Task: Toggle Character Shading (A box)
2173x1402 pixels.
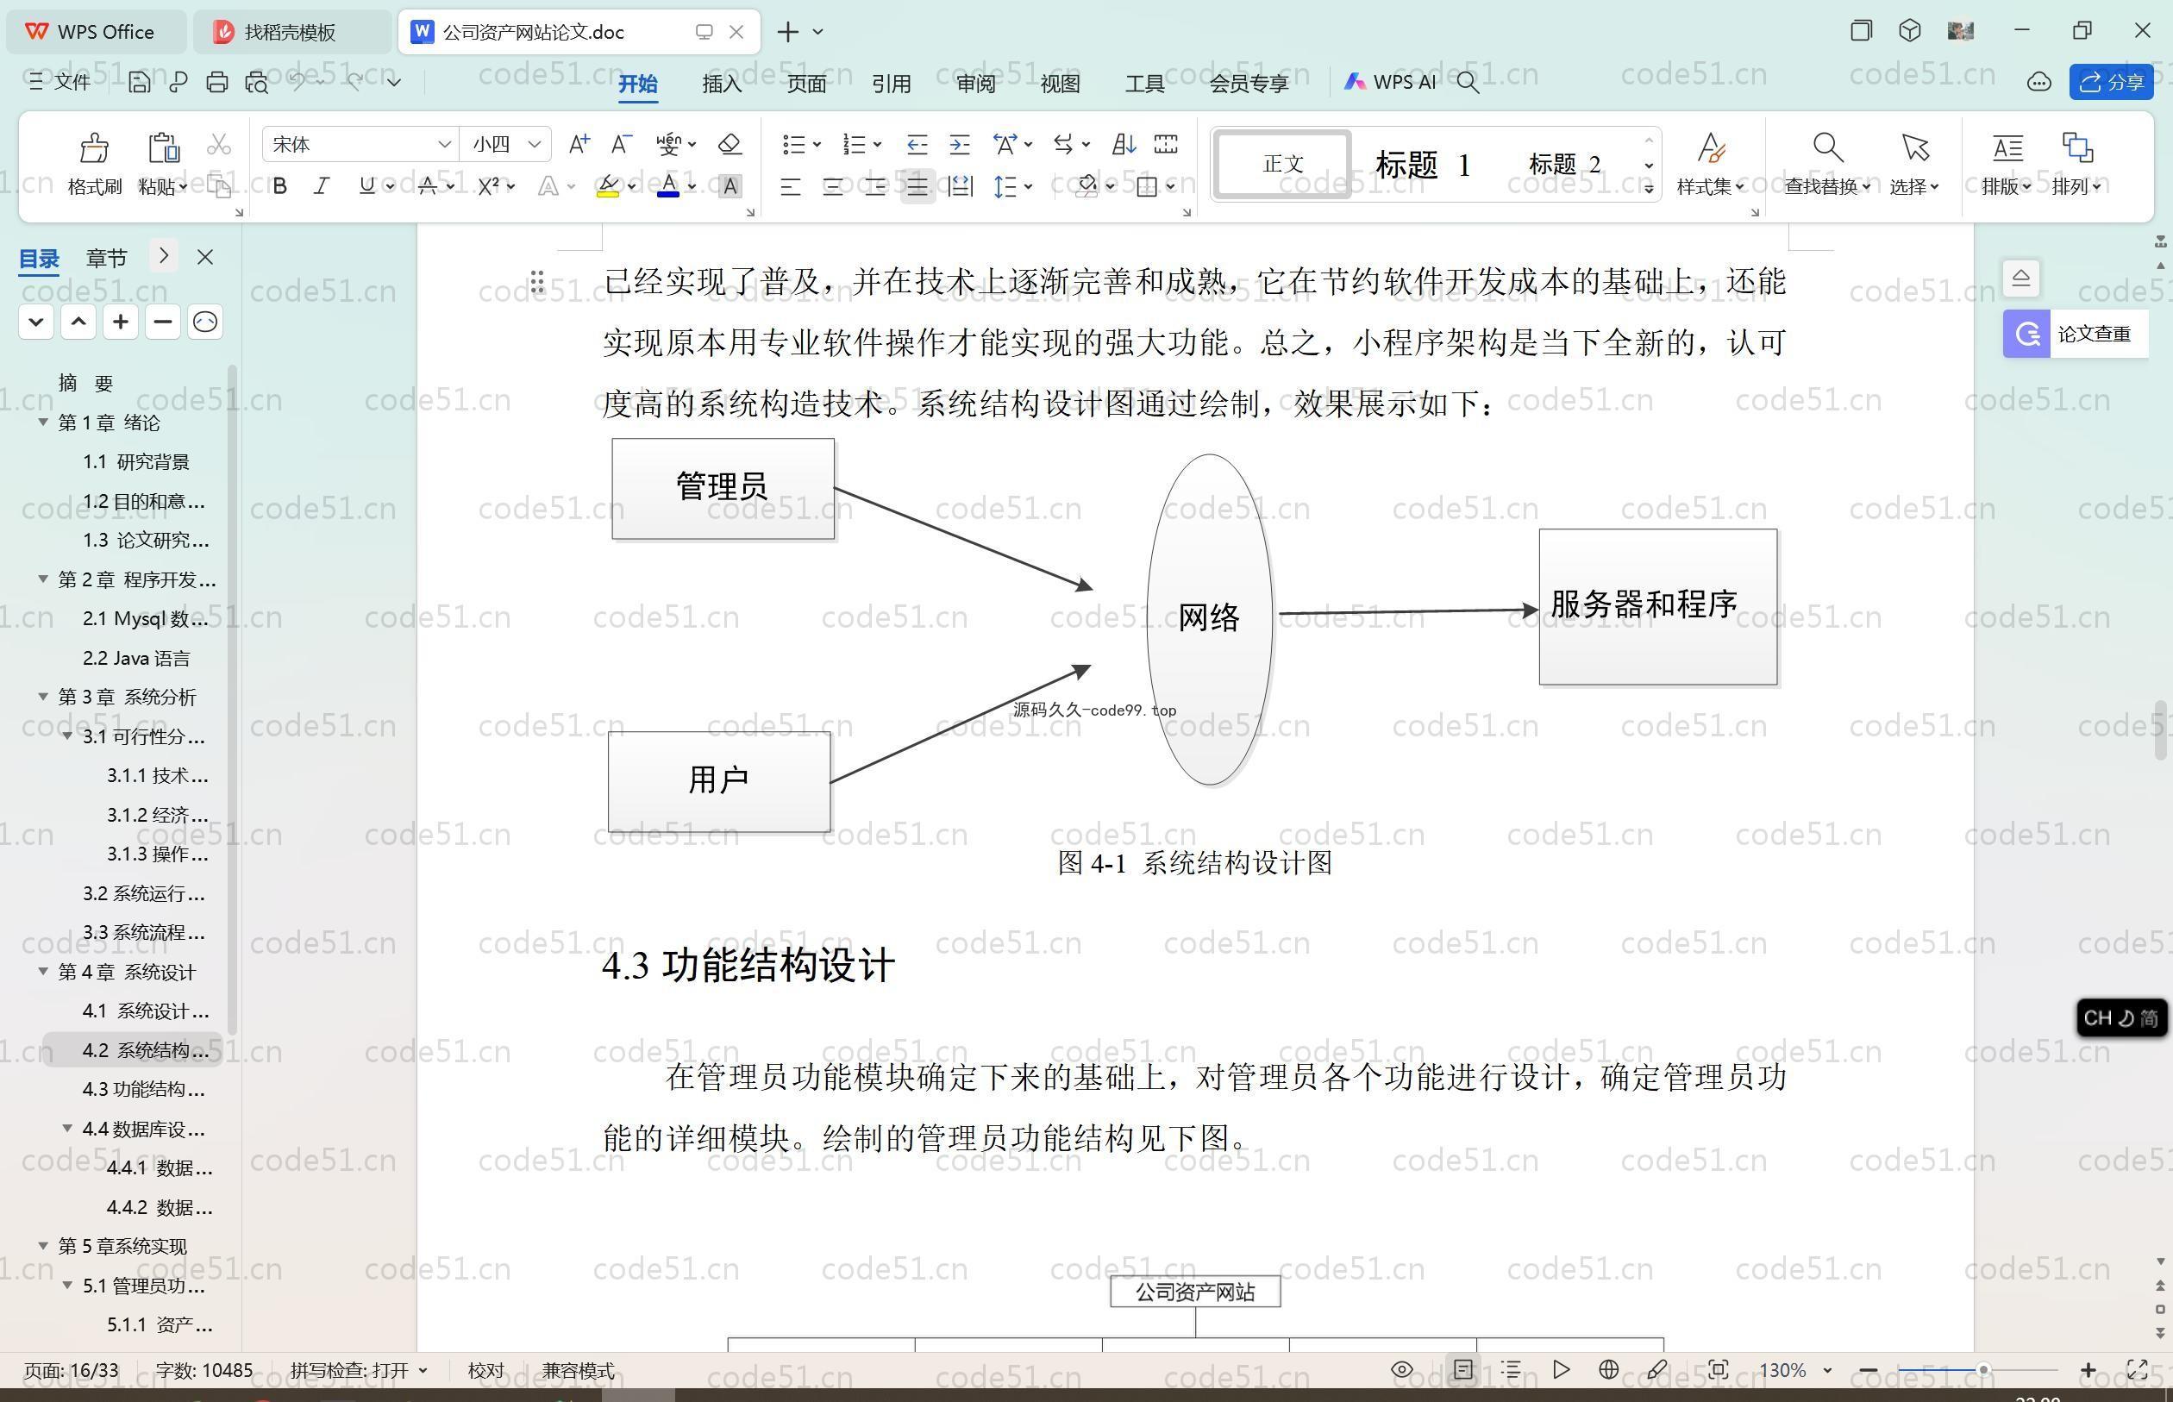Action: (x=730, y=186)
